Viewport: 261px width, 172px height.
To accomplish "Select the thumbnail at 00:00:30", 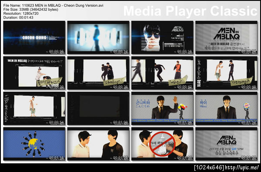I will (x=34, y=73).
